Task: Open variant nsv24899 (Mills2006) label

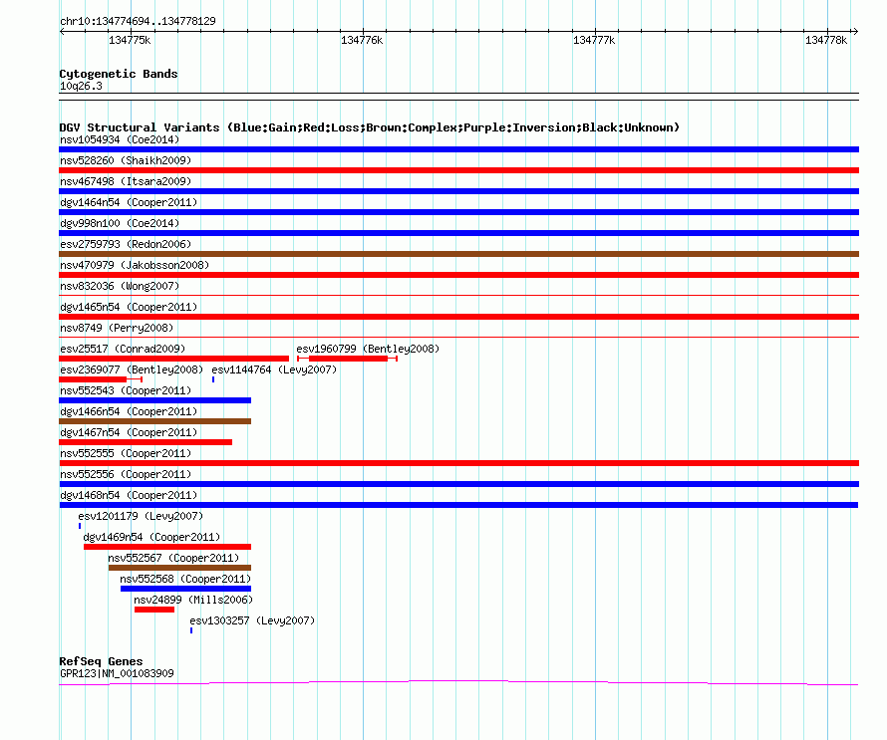Action: click(x=193, y=600)
